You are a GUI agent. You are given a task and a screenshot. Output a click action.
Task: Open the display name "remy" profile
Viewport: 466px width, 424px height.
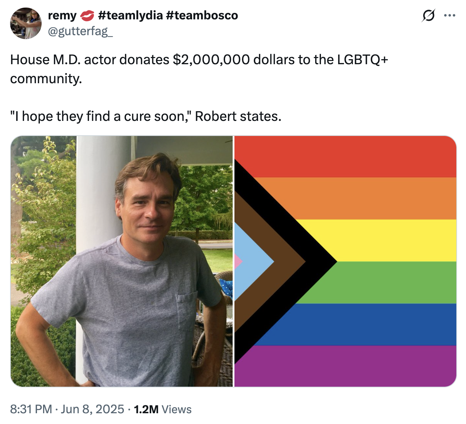(62, 15)
